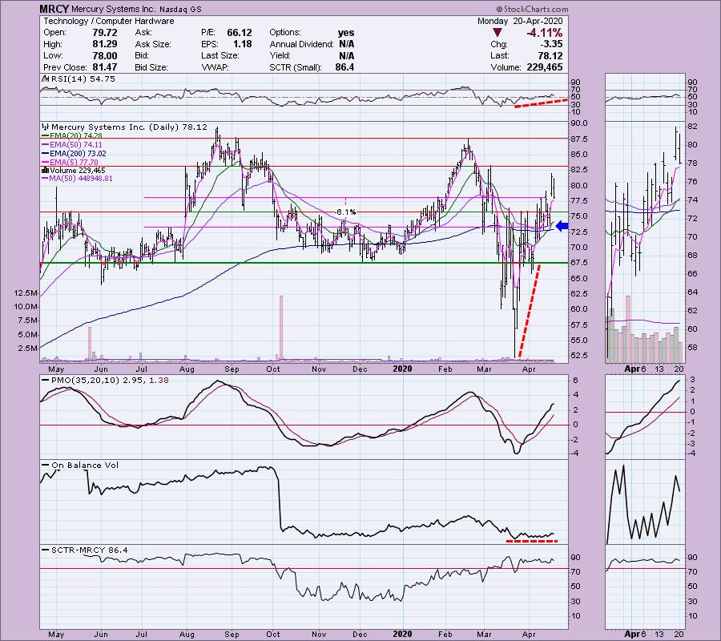Click the SCTR-MRCY 86.4 panel label
Image resolution: width=721 pixels, height=641 pixels.
[85, 550]
